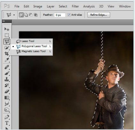Choose Intersect with selection mode button

coord(35,15)
